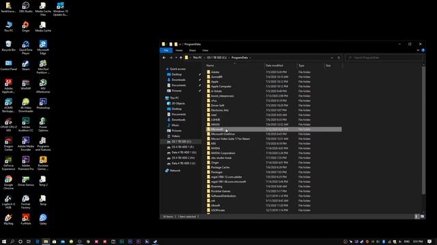This screenshot has height=245, width=437.
Task: Click the Search ProgramData field
Action: (384, 58)
